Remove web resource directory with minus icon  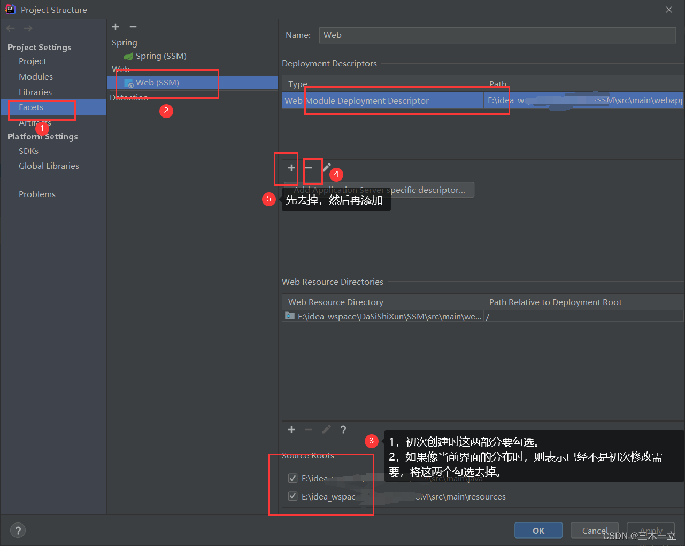309,430
